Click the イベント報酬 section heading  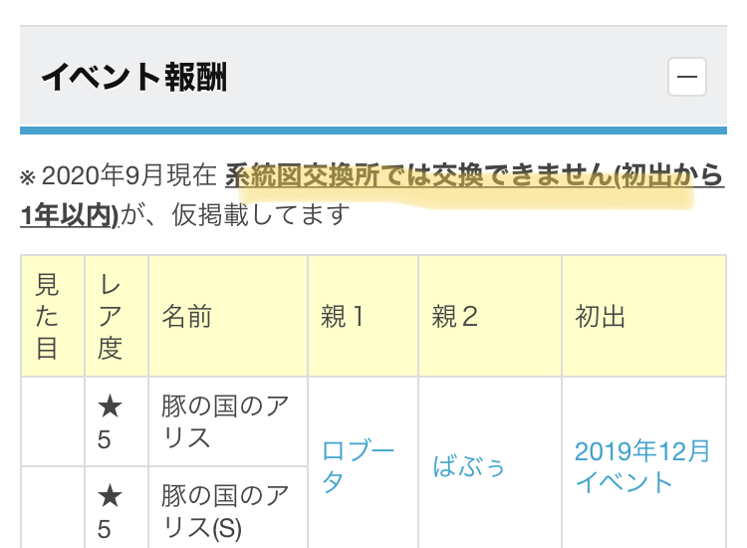pos(133,77)
